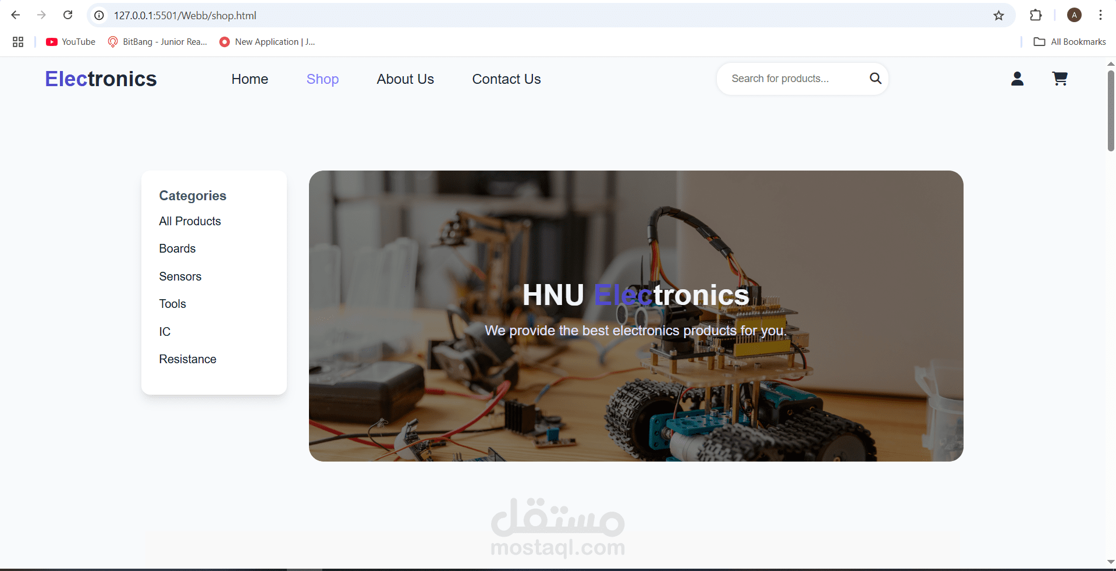
Task: Open YouTube bookmark
Action: click(x=70, y=42)
